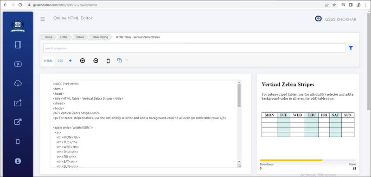Click the blue filter funnel icon

[x=351, y=48]
